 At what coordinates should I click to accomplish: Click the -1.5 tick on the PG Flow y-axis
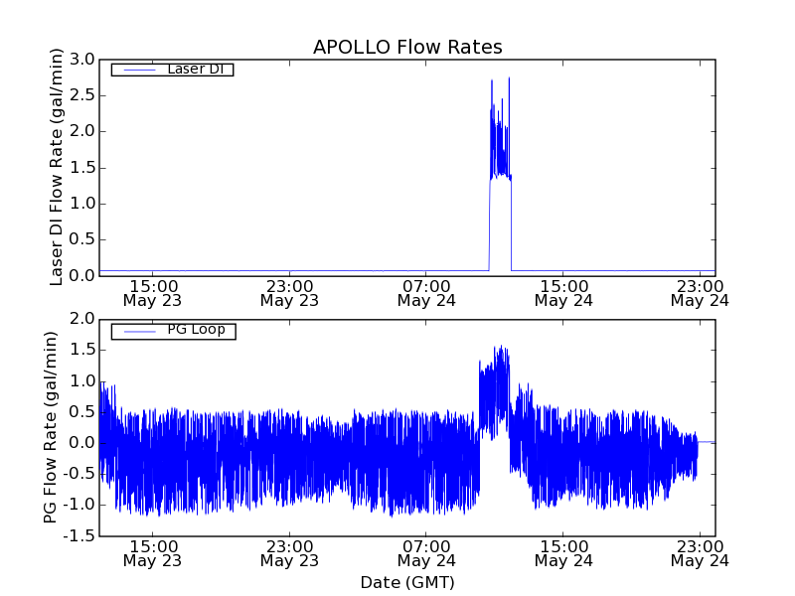tap(79, 536)
